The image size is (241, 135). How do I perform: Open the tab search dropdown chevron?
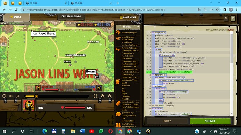211,3
